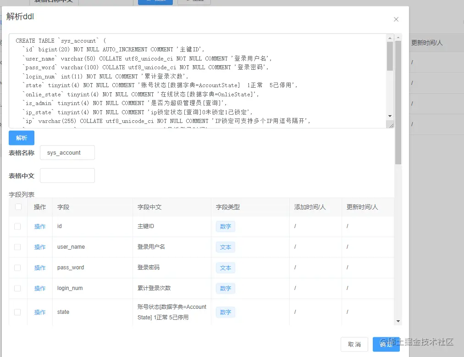
Task: Open 操作 link in the user_name row
Action: point(39,247)
